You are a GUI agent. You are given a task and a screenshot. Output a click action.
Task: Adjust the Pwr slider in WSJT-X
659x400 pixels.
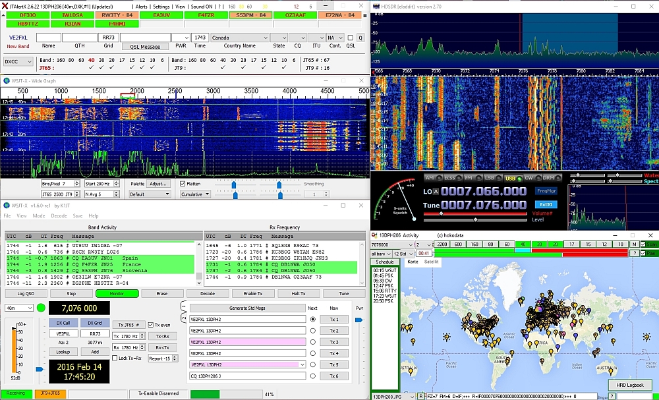tap(359, 320)
